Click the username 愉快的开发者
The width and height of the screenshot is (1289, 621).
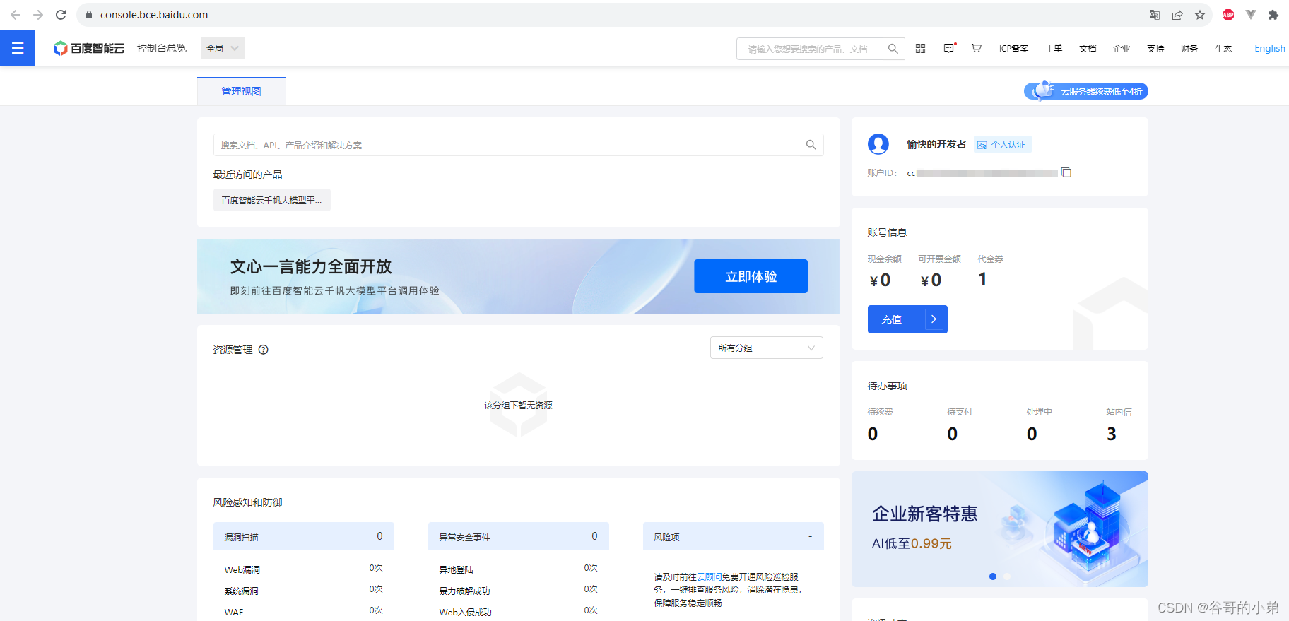936,144
